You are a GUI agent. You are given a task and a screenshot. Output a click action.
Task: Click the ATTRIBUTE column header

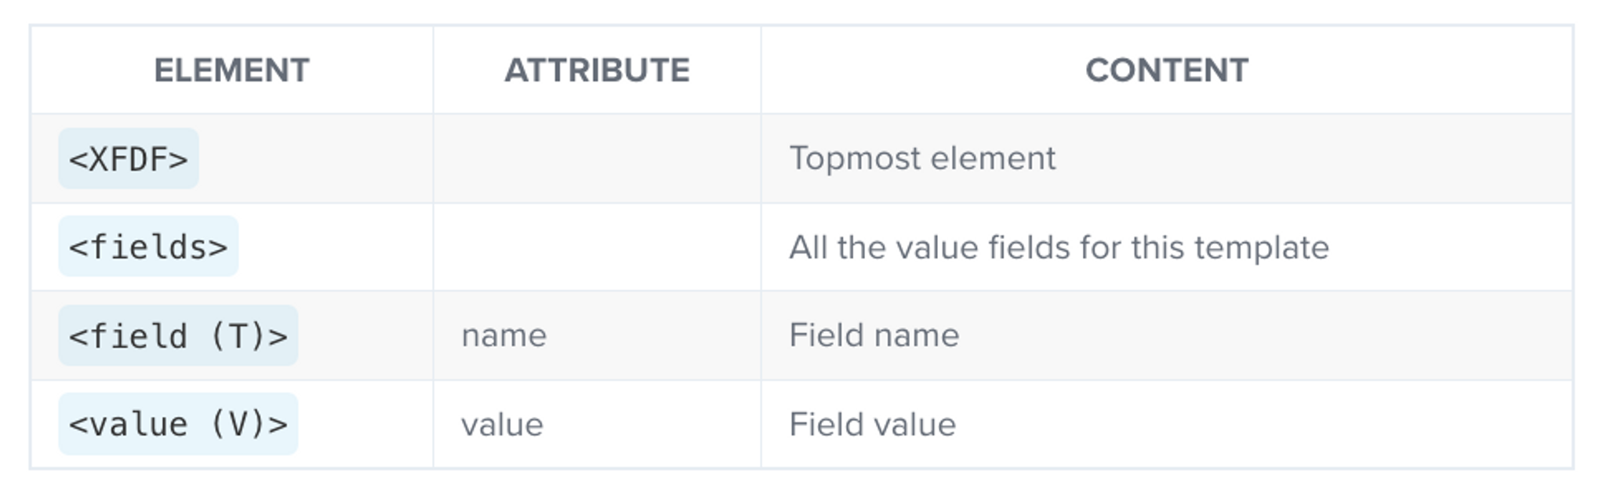click(597, 71)
